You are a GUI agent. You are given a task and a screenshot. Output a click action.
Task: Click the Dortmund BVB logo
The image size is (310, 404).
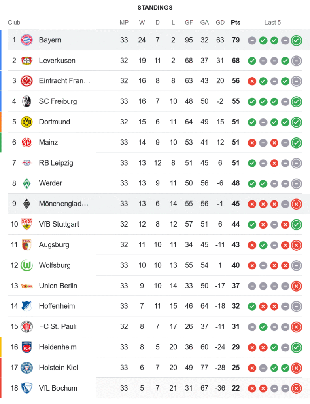tap(26, 122)
